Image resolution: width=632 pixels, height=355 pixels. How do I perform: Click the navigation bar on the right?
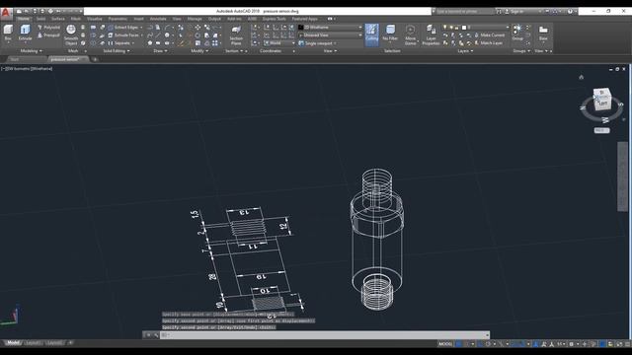point(622,177)
